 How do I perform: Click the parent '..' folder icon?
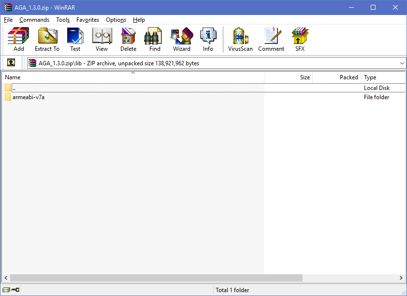pyautogui.click(x=8, y=88)
